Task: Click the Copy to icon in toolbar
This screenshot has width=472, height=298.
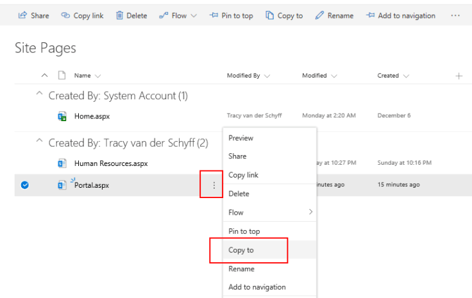Action: click(x=269, y=15)
